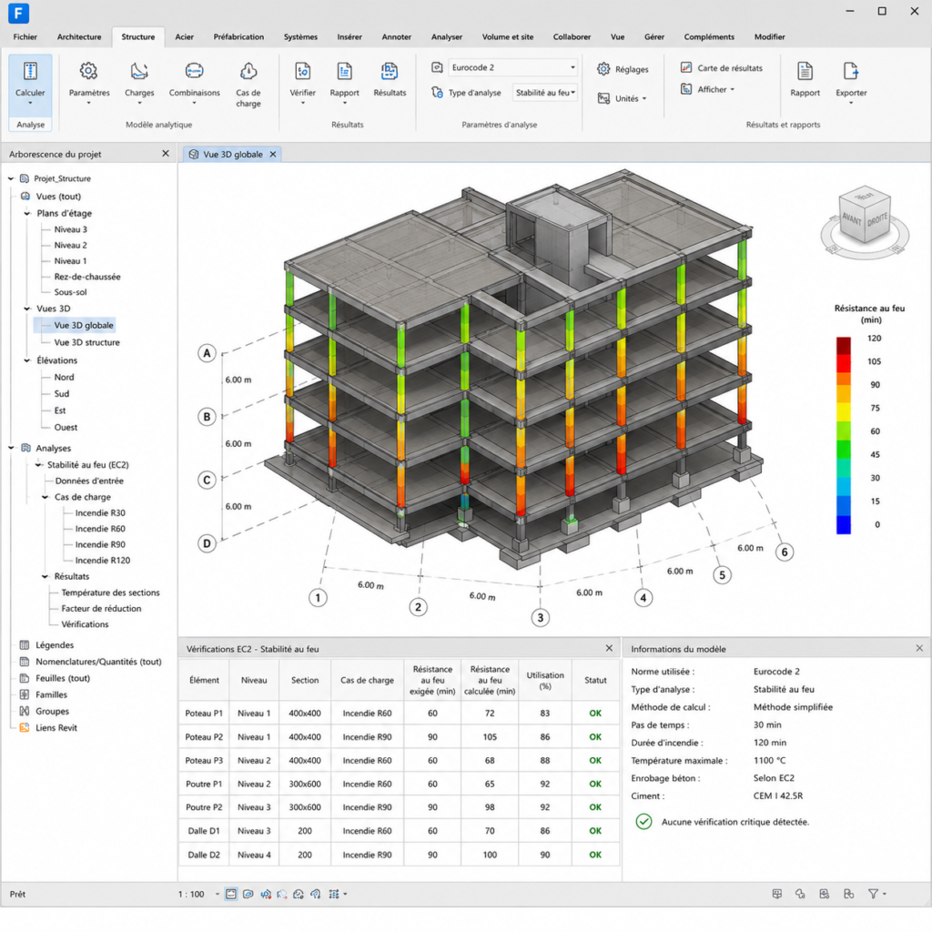The height and width of the screenshot is (932, 932).
Task: Click the application F logo
Action: click(x=18, y=13)
